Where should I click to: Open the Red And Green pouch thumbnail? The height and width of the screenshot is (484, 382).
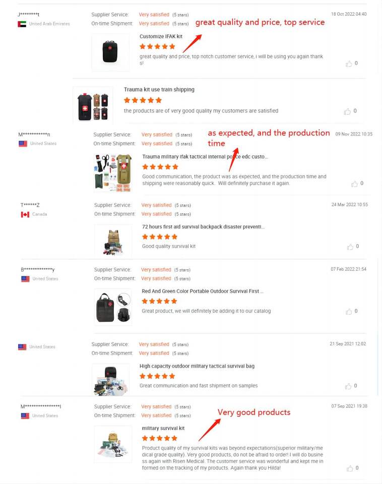point(113,307)
